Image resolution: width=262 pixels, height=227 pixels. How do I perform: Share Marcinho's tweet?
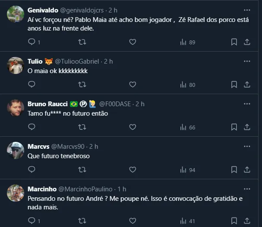(x=247, y=221)
